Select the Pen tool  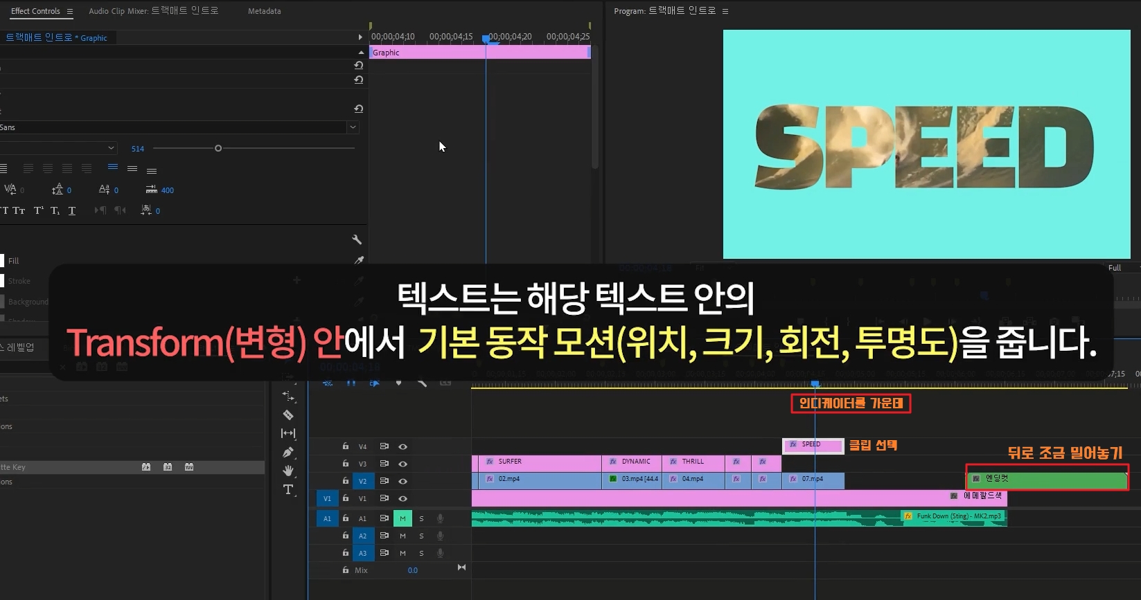coord(288,452)
